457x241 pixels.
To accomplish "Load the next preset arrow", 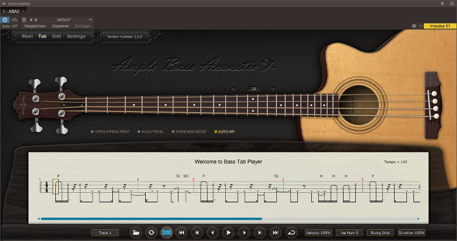I will 36,20.
